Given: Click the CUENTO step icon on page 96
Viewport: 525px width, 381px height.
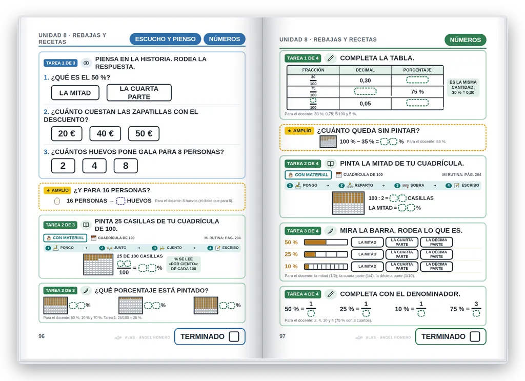Looking at the screenshot, I should point(162,248).
